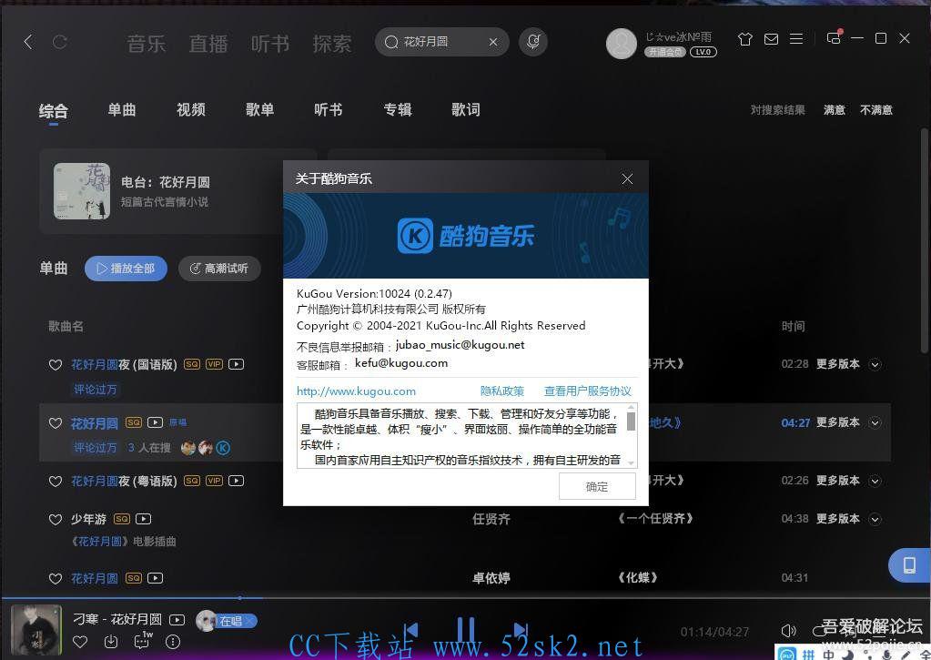Switch to the 专辑 results tab
Screen dimensions: 931x660
[397, 109]
